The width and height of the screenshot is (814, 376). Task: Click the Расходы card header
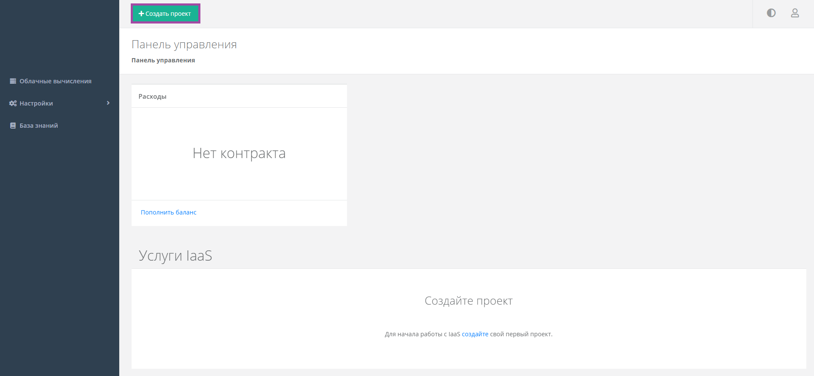coord(153,97)
